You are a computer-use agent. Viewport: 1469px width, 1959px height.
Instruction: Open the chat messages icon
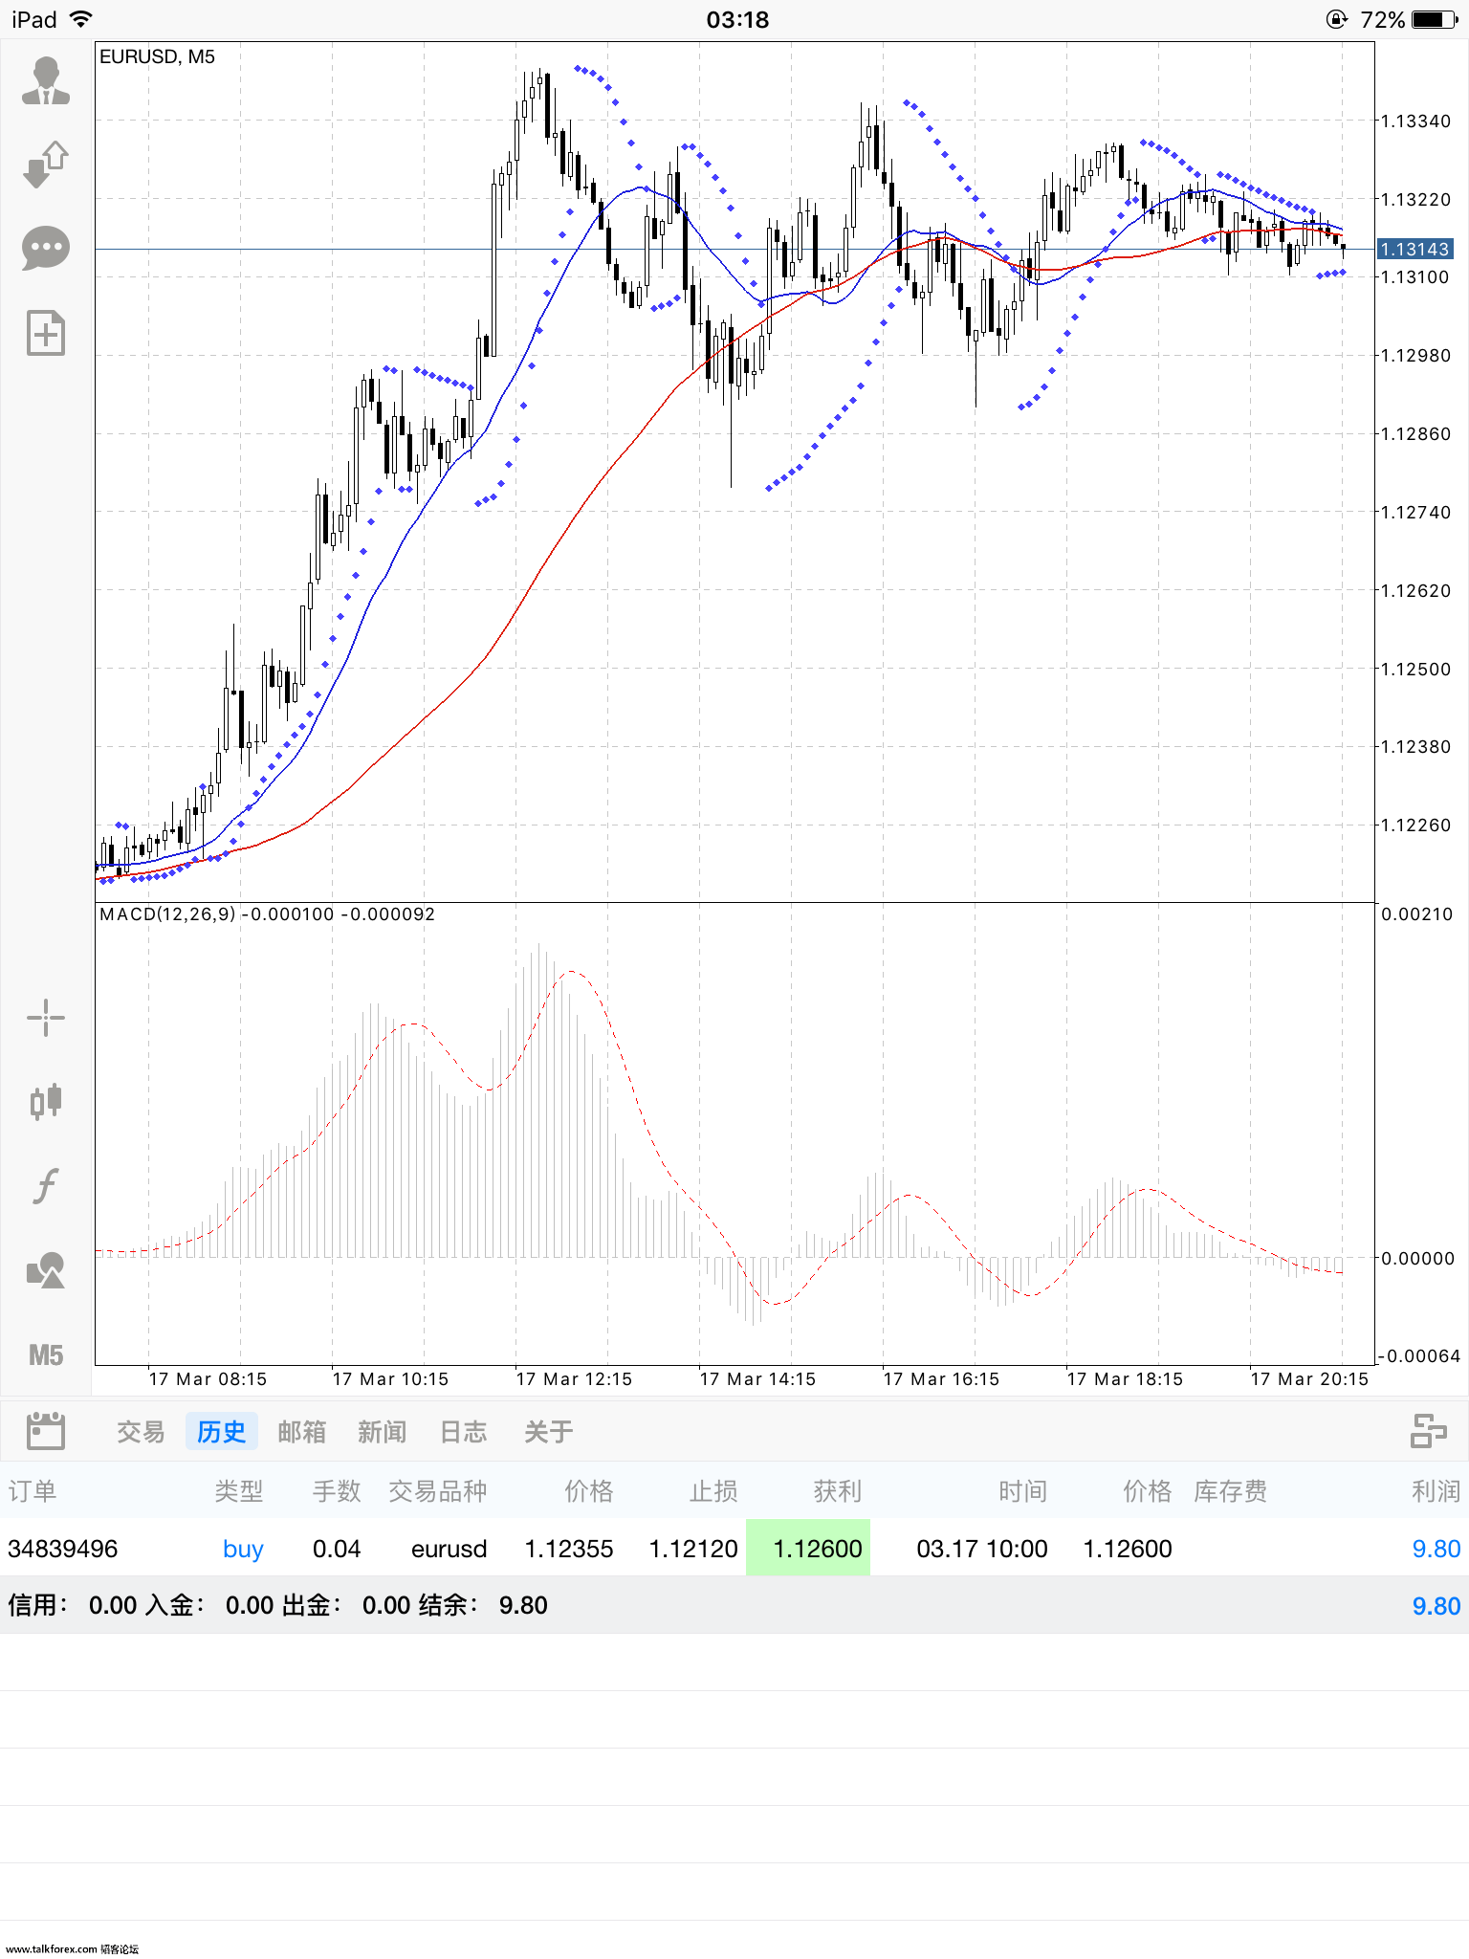click(x=46, y=249)
